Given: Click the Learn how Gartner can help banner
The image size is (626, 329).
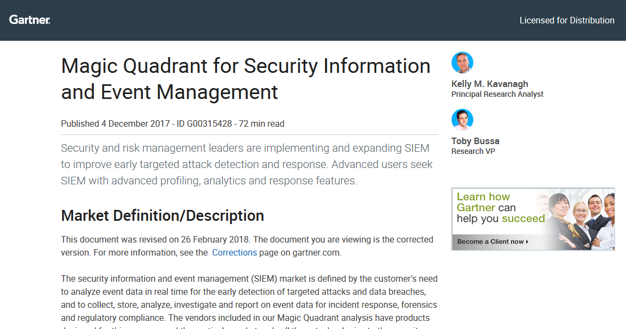Looking at the screenshot, I should coord(533,219).
